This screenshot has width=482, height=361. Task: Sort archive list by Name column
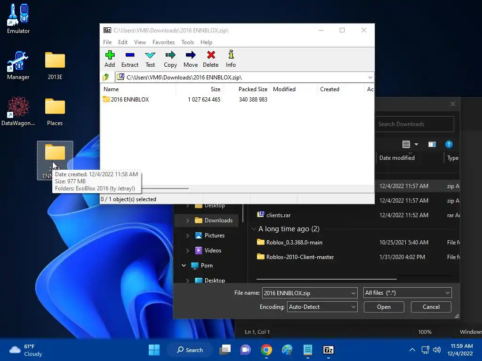[138, 89]
